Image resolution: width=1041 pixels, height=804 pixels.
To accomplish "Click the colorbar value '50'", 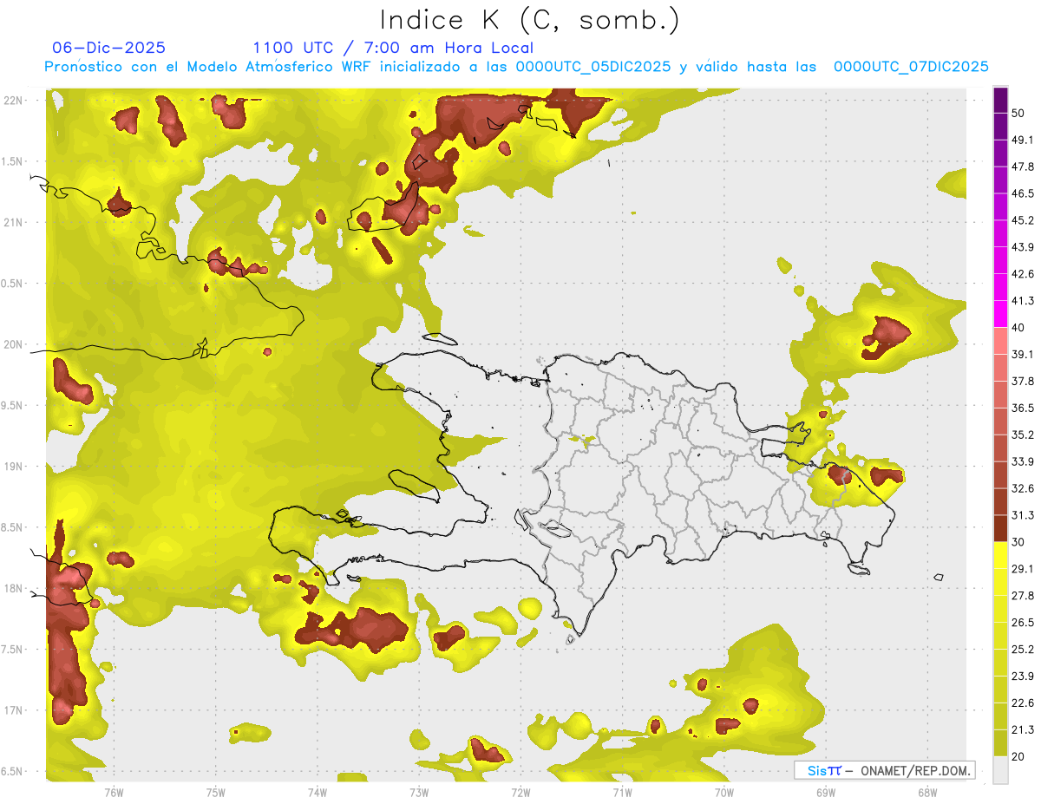I will [1018, 113].
